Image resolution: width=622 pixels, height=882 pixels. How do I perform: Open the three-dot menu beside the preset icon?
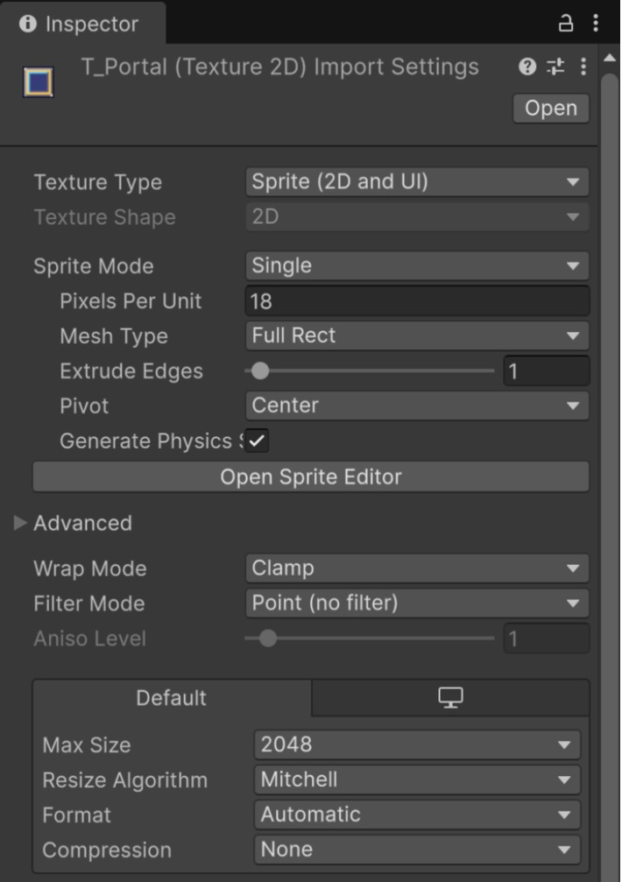pos(583,67)
